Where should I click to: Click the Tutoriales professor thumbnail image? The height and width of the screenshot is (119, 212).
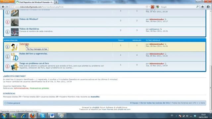[15, 47]
